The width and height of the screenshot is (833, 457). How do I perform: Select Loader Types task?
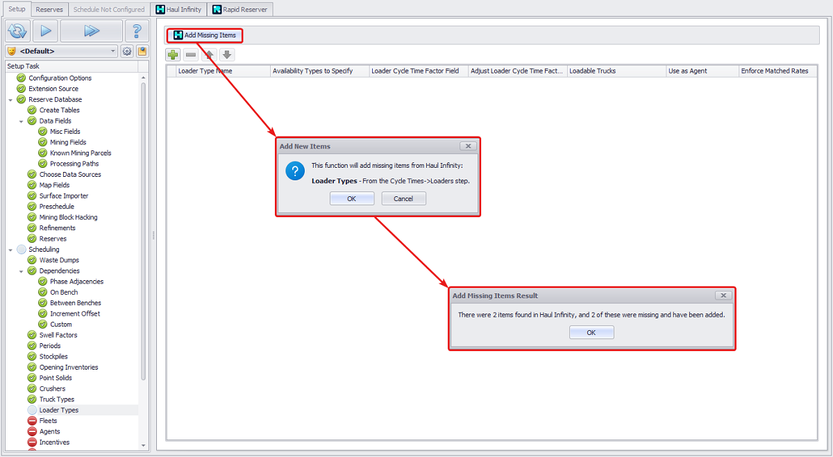pos(59,411)
